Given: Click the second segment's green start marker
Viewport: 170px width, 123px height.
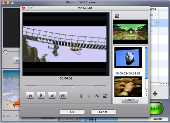Looking at the screenshot, I should click(73, 87).
